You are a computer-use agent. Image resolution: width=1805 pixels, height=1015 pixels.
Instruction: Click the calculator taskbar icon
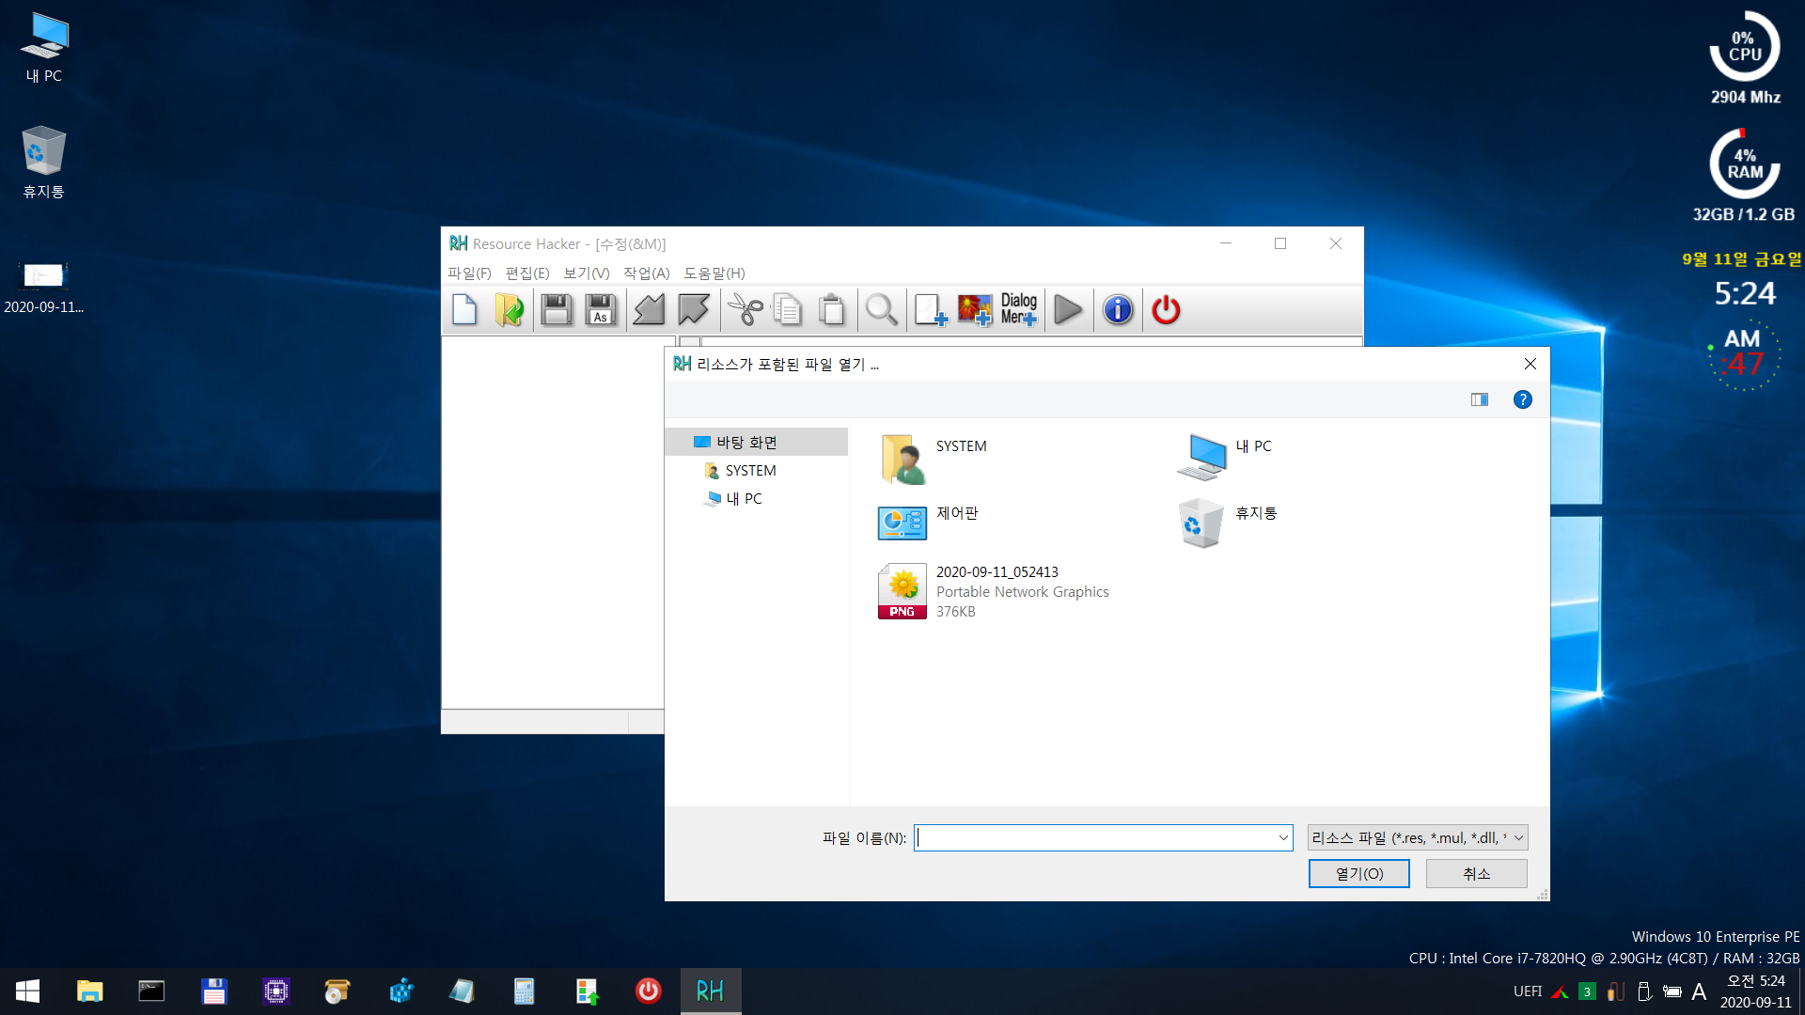point(524,991)
